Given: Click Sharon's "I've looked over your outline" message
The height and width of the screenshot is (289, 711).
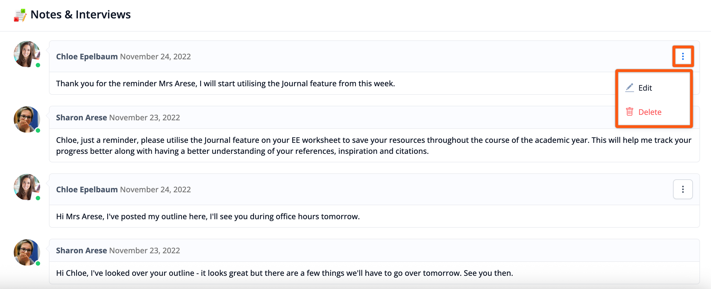Looking at the screenshot, I should (284, 273).
